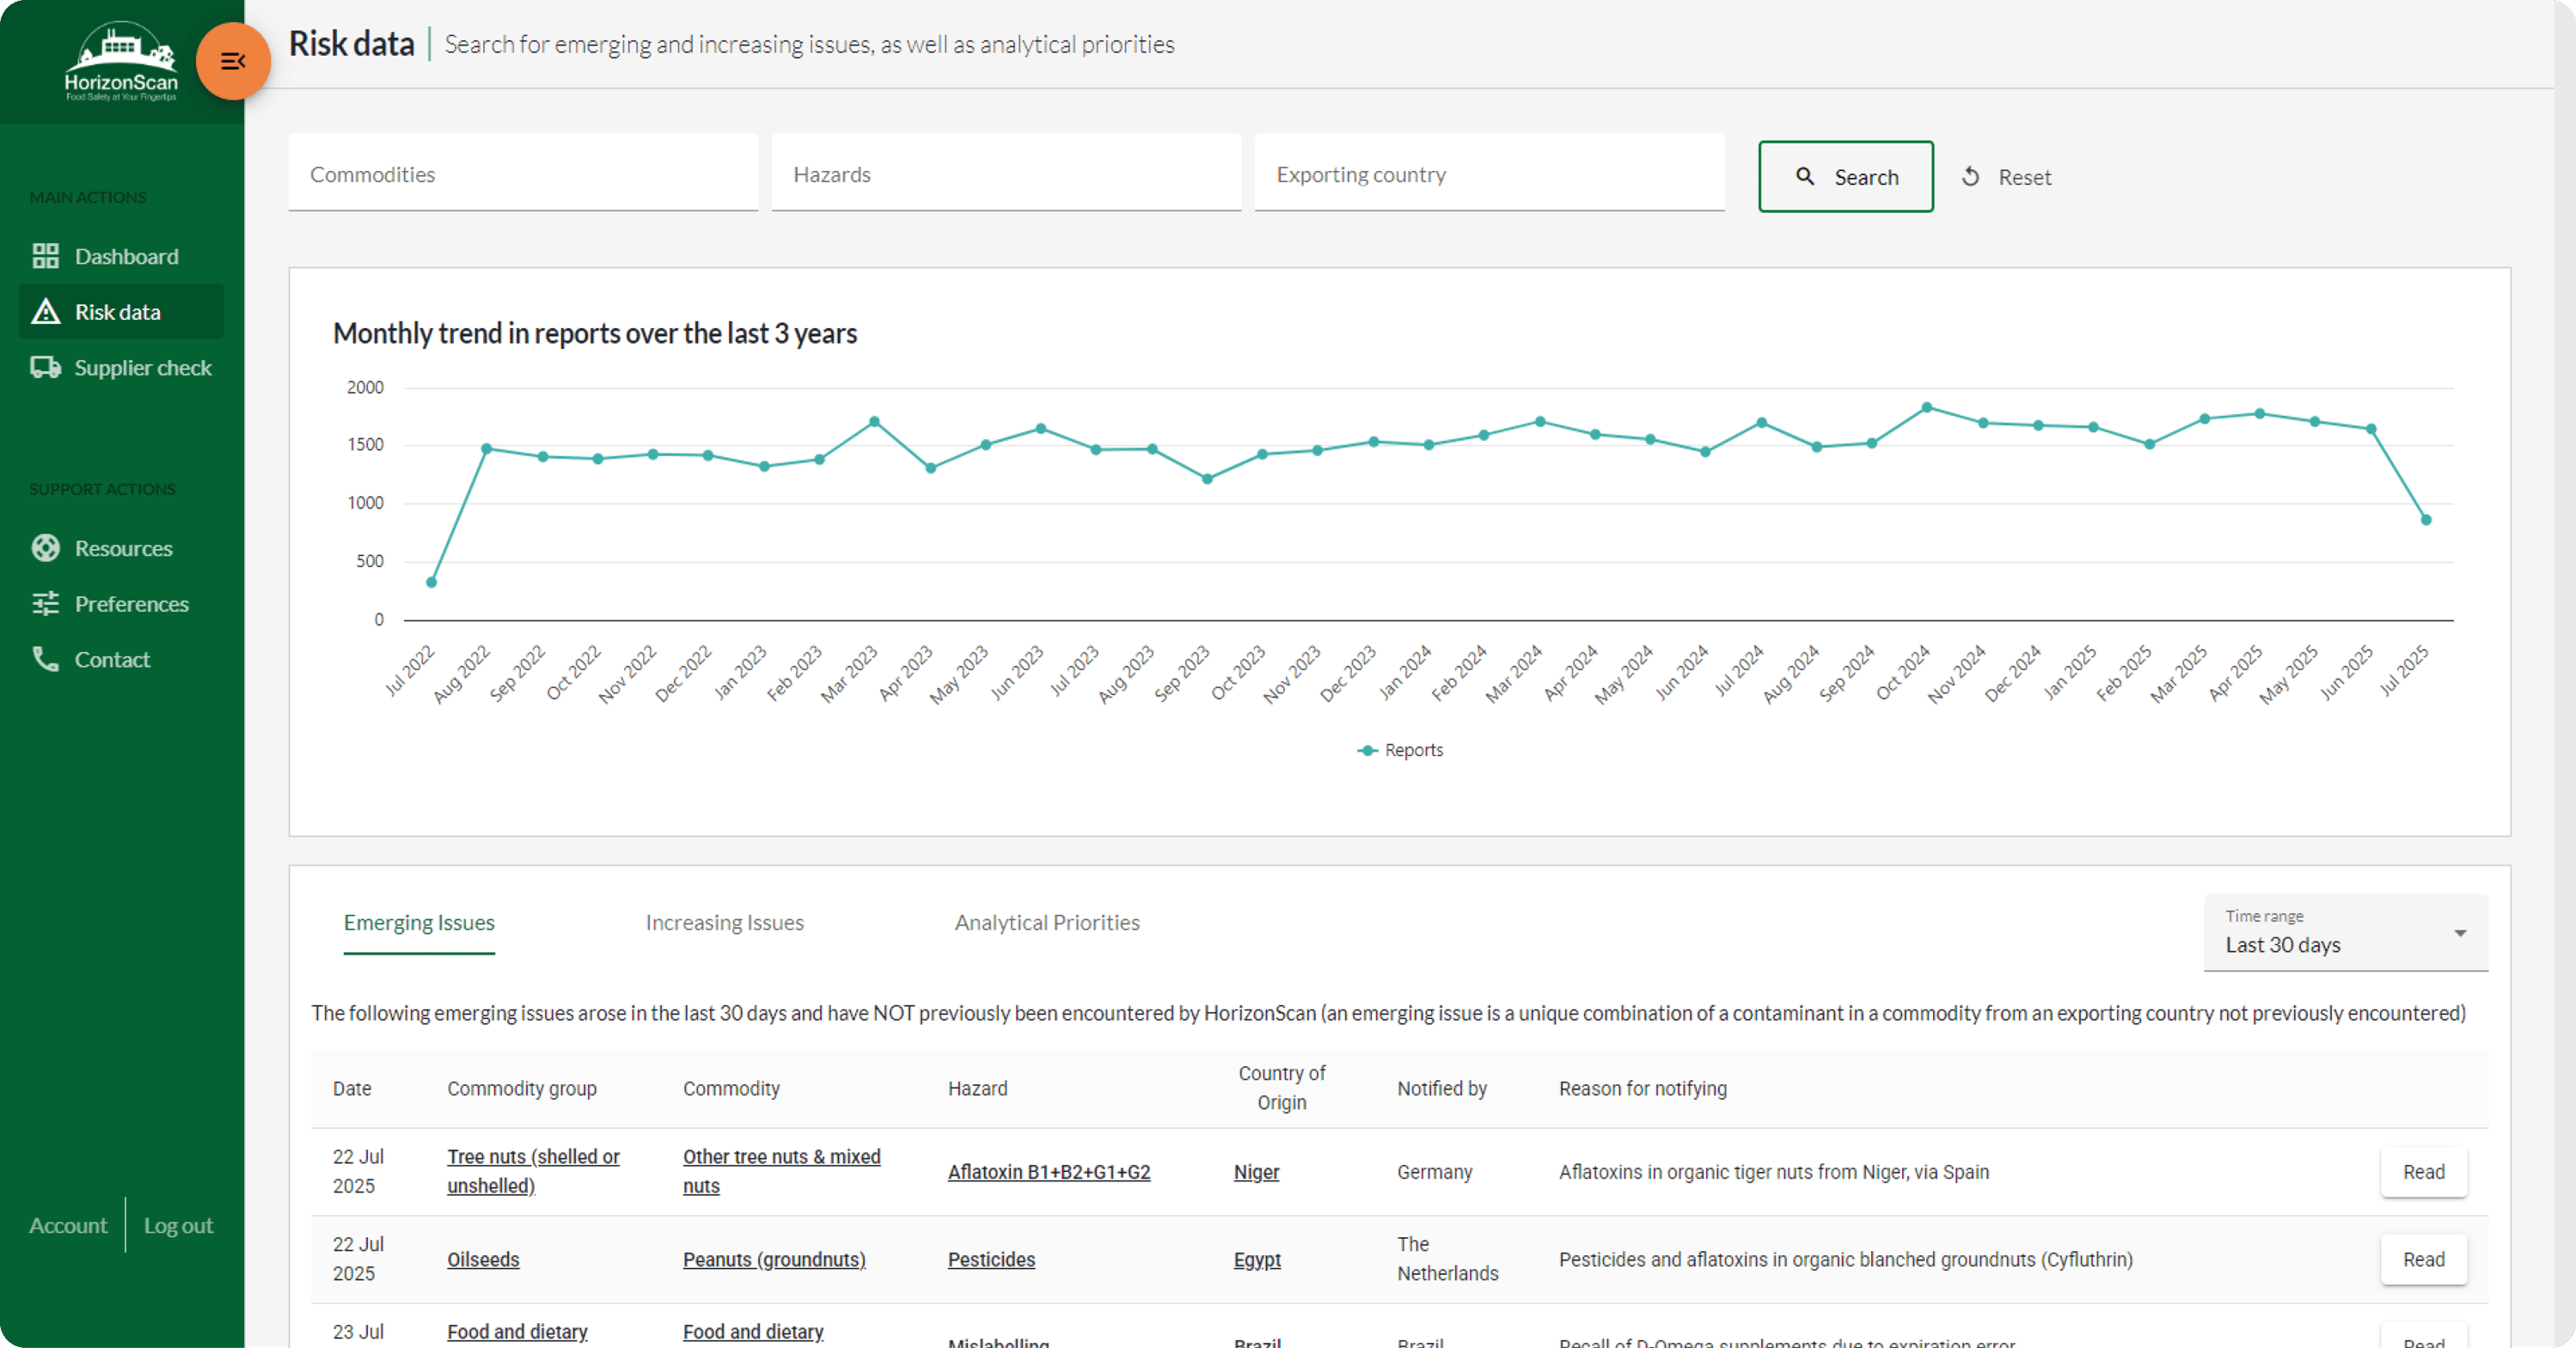
Task: Click the Preferences sliders icon
Action: pyautogui.click(x=45, y=604)
